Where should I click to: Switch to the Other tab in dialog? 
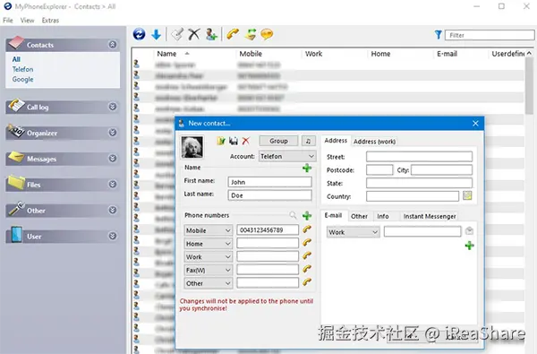tap(359, 216)
